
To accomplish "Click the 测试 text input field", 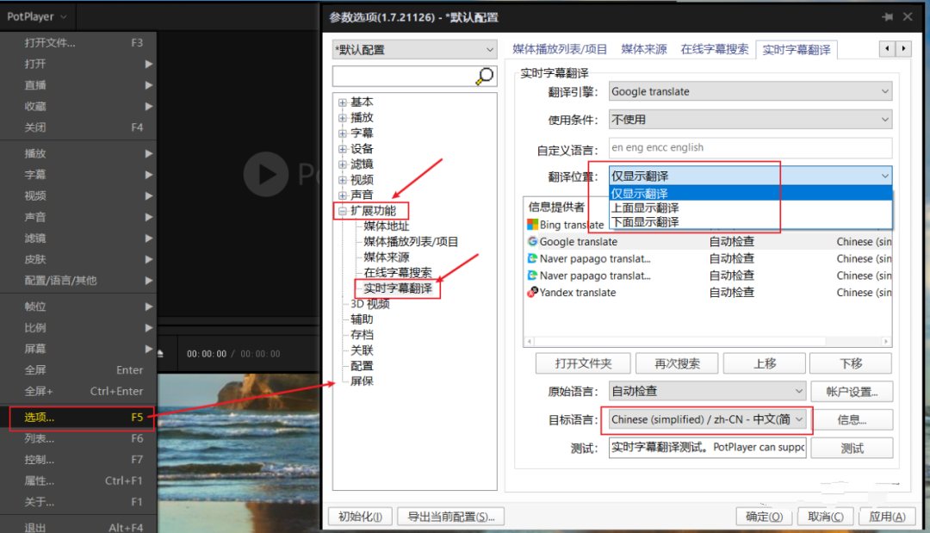I will click(707, 448).
